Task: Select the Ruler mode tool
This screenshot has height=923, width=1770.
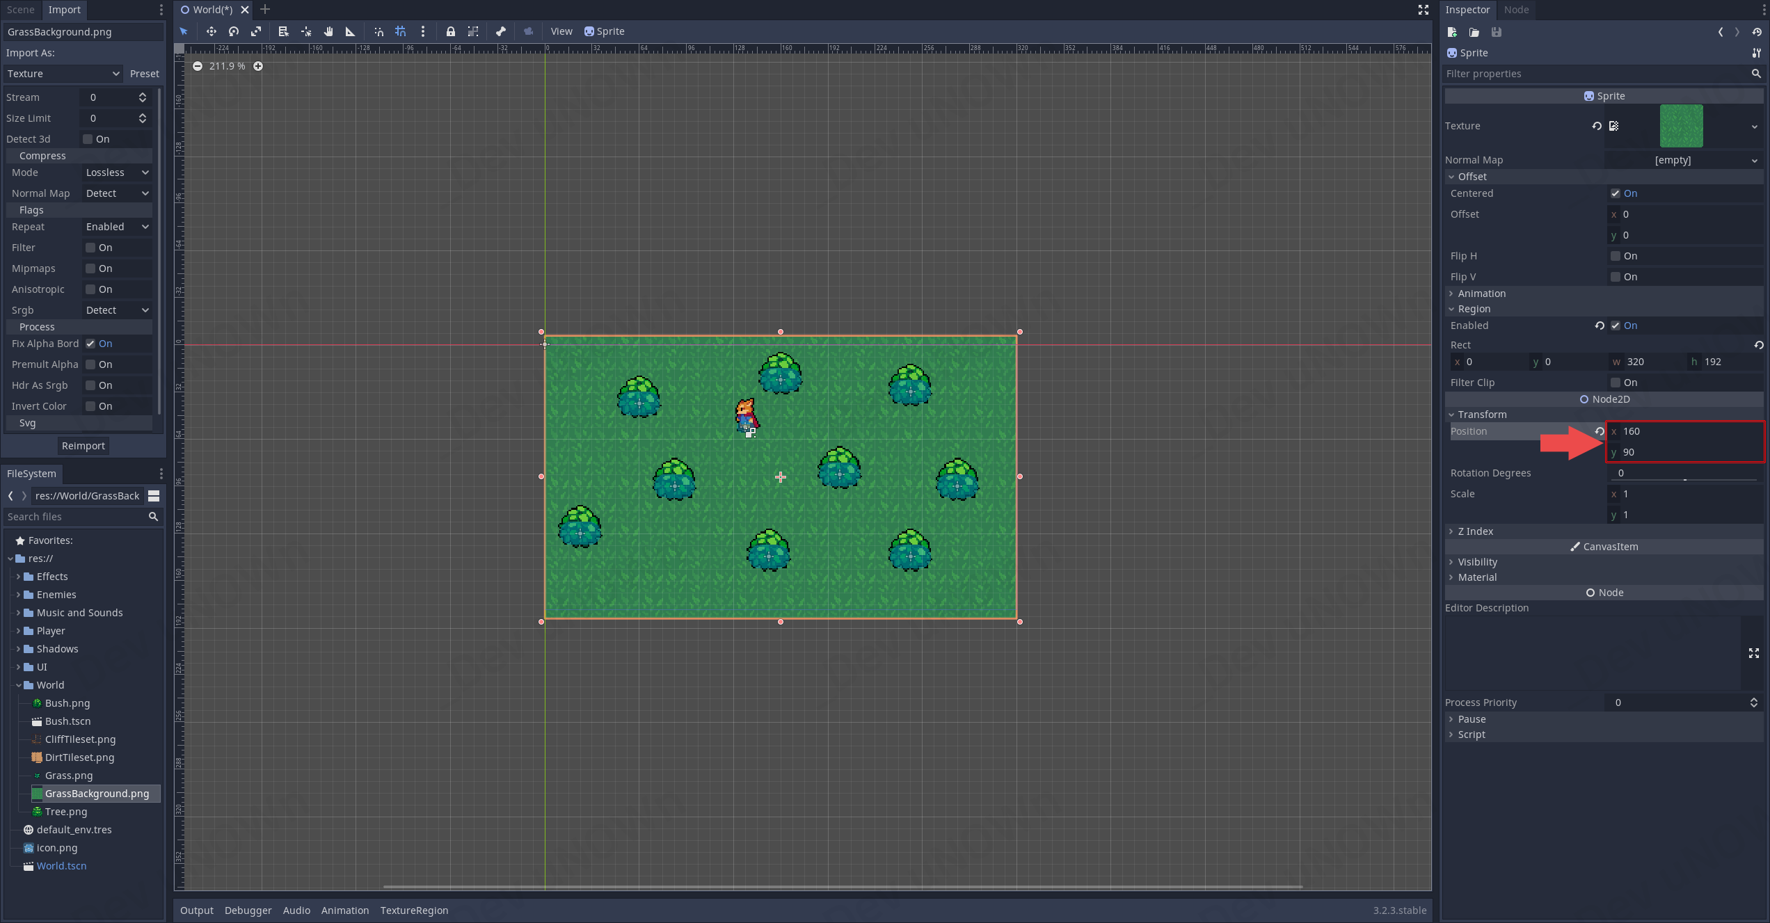Action: (351, 31)
